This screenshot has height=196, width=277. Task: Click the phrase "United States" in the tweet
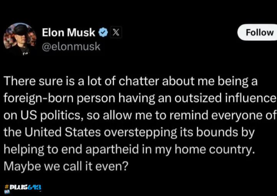(63, 132)
